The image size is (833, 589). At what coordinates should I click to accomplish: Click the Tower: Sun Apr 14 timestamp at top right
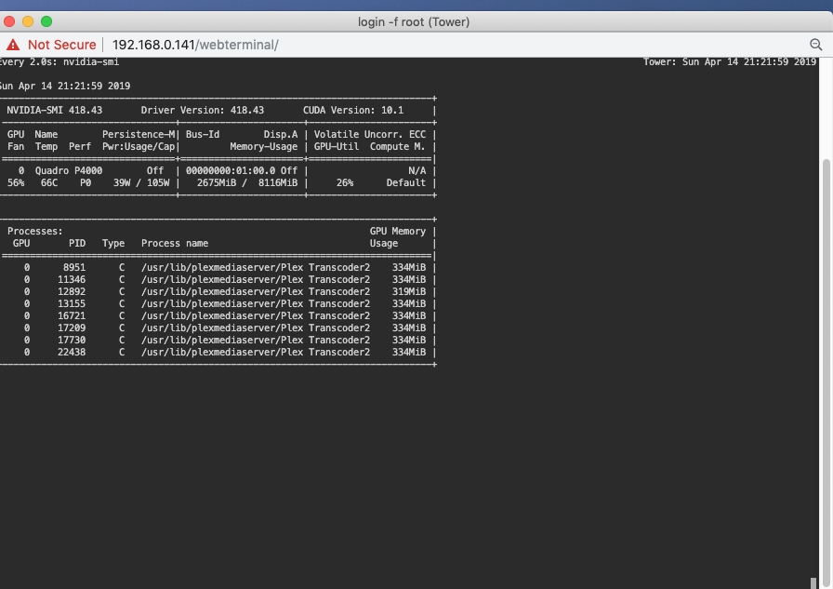[730, 61]
